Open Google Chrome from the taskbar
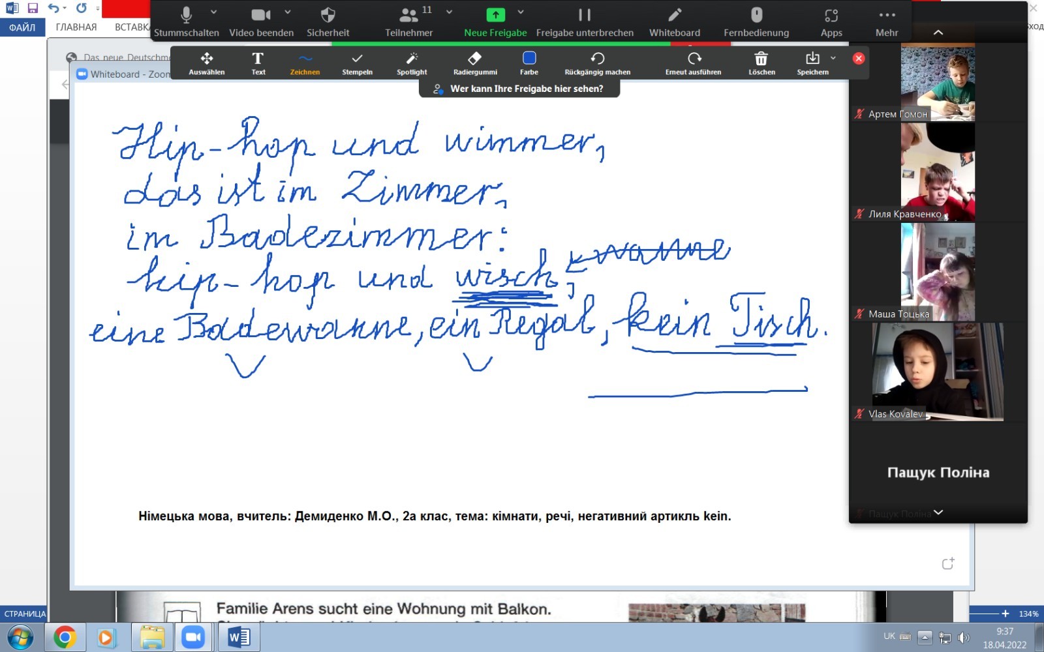Screen dimensions: 1044x652 click(x=64, y=637)
